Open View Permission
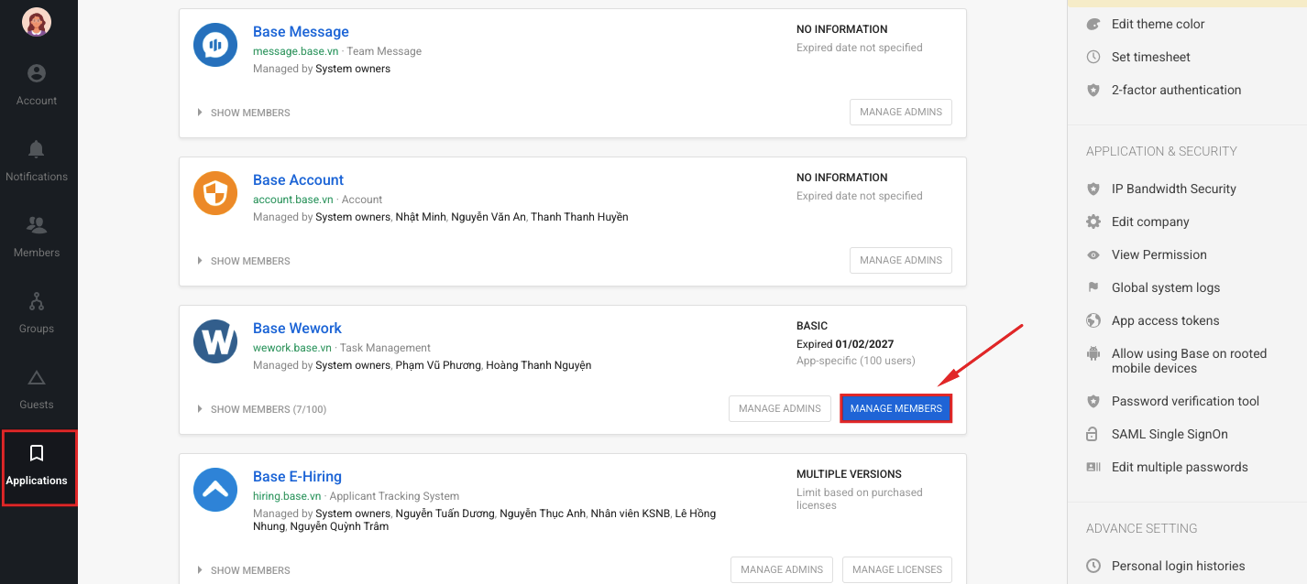Screen dimensions: 1307x584 pos(1159,254)
